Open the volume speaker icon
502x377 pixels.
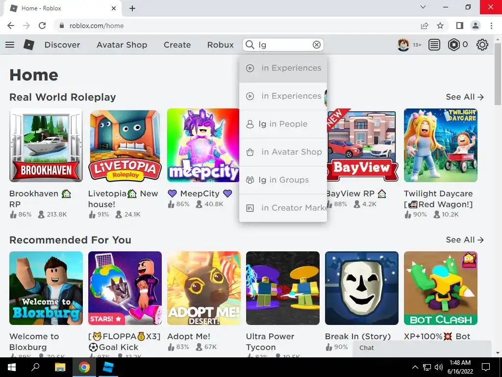point(439,367)
